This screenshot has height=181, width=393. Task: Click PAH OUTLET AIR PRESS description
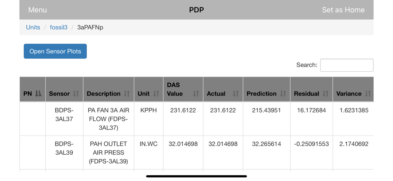[108, 152]
